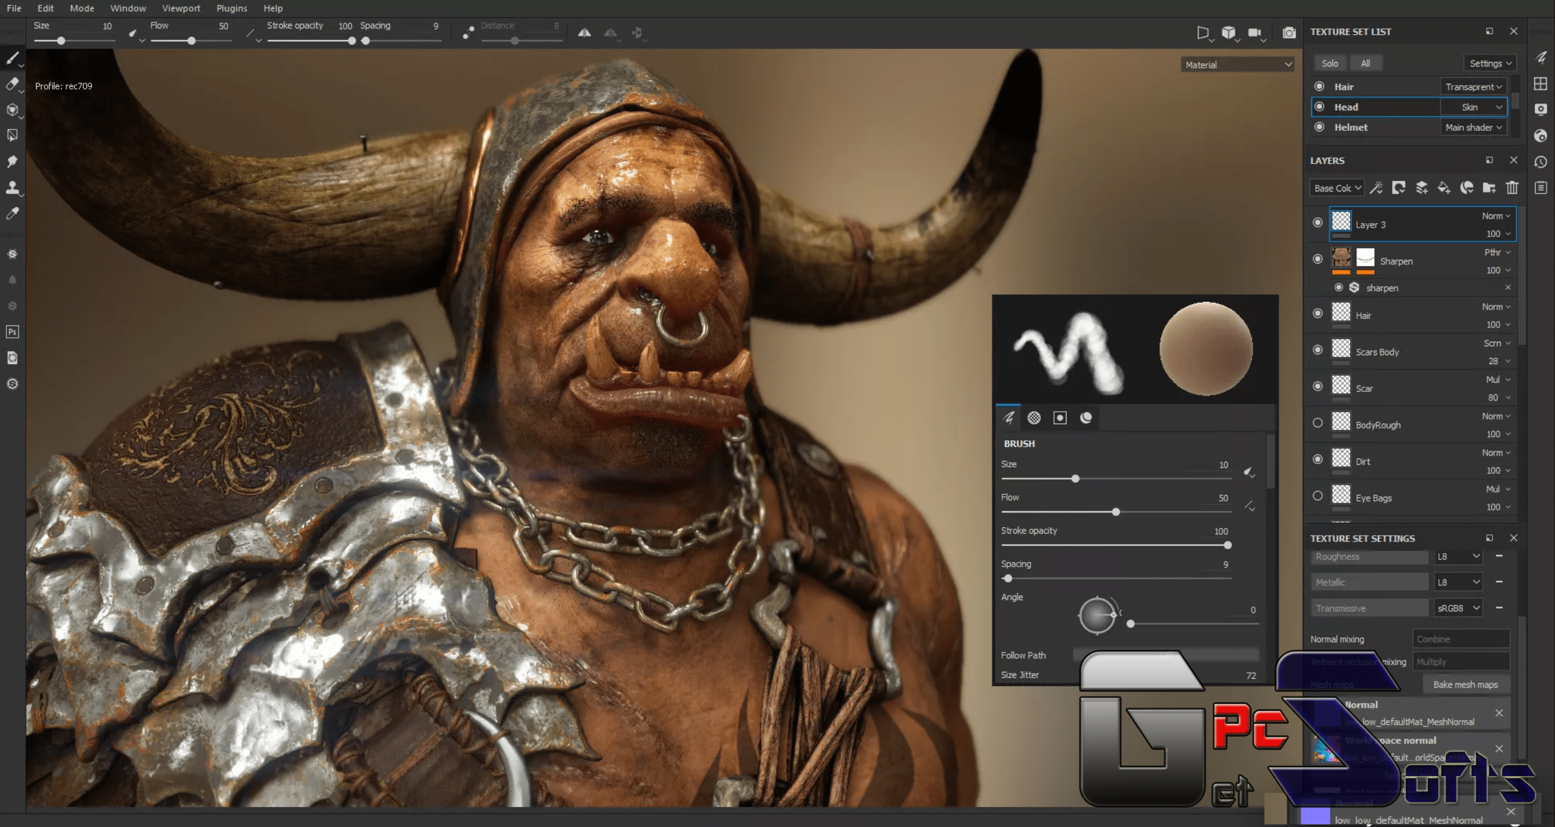Image resolution: width=1555 pixels, height=827 pixels.
Task: Select the Paint brush tool
Action: (12, 58)
